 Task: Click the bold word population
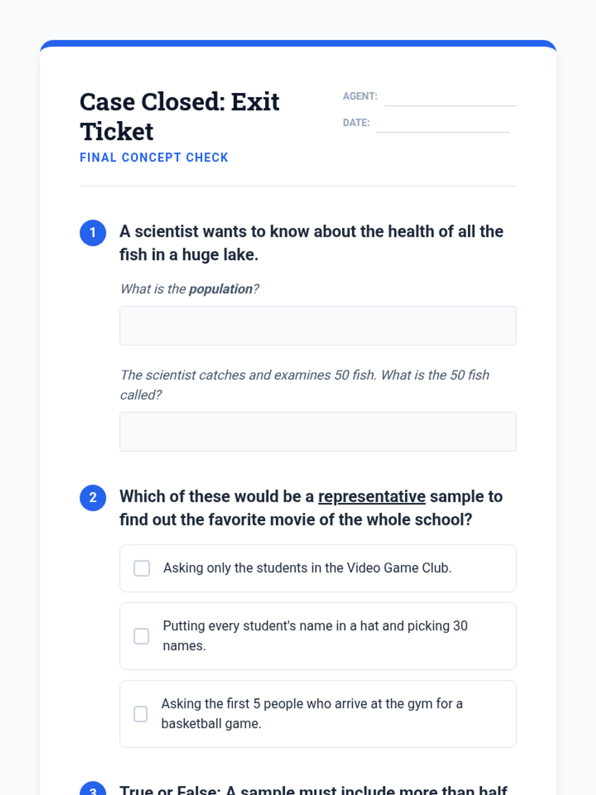coord(221,289)
